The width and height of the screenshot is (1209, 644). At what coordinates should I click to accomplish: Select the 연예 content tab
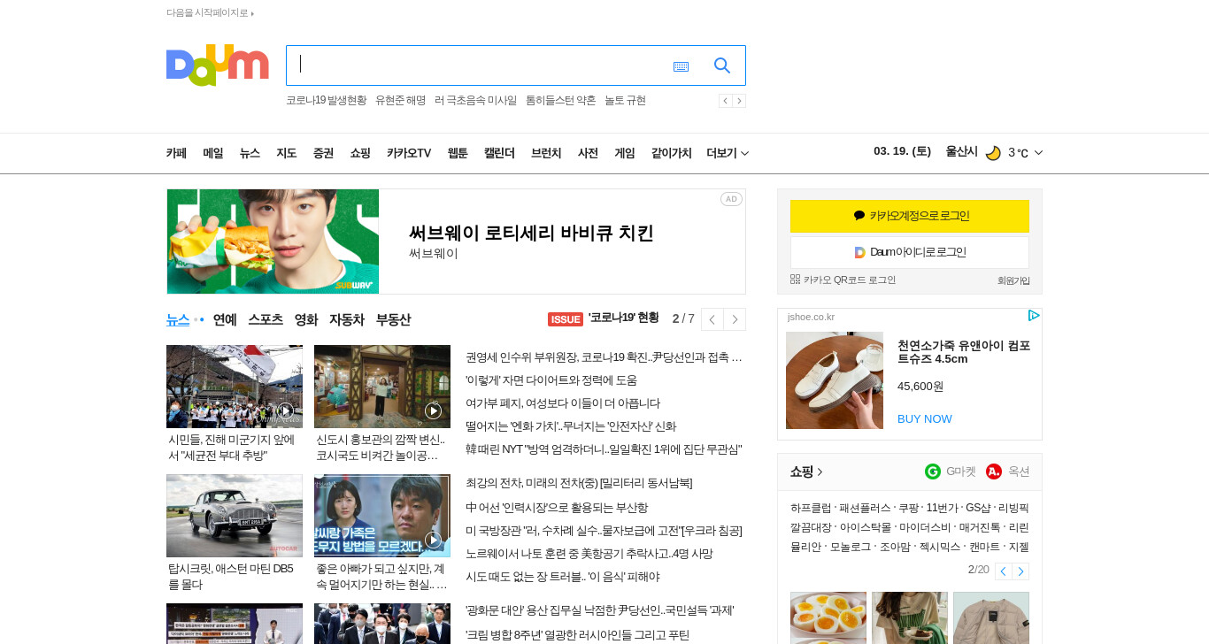pos(225,319)
